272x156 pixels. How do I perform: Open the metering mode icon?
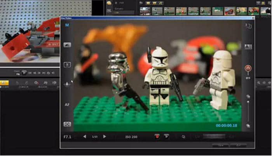pos(67,65)
